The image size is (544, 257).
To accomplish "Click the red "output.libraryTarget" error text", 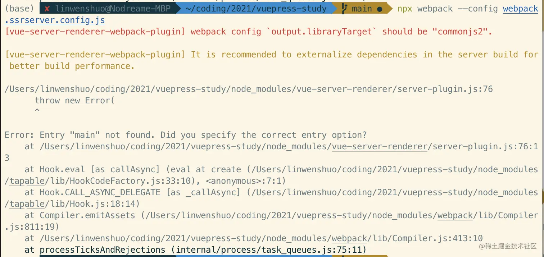I will click(x=322, y=32).
